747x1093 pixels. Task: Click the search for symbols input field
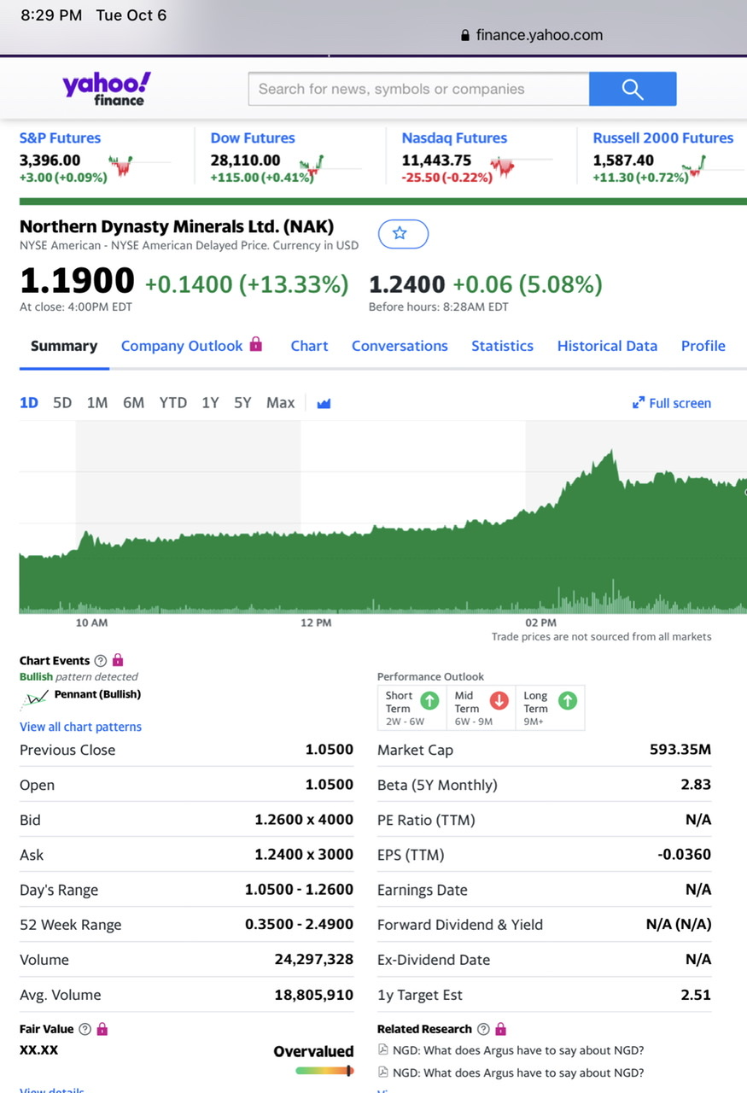418,89
